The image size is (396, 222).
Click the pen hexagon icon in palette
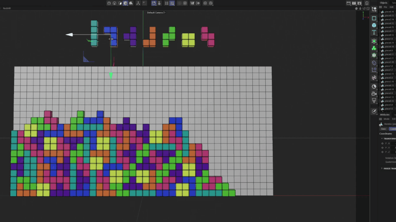click(x=374, y=111)
